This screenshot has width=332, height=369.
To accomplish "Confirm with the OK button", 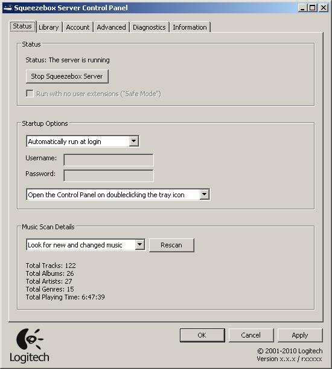I will (202, 335).
